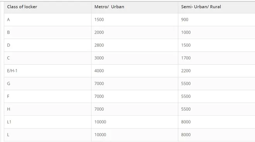Image resolution: width=255 pixels, height=142 pixels.
Task: Click the 'Semi- Urban/ Rural' column header
Action: (x=201, y=7)
